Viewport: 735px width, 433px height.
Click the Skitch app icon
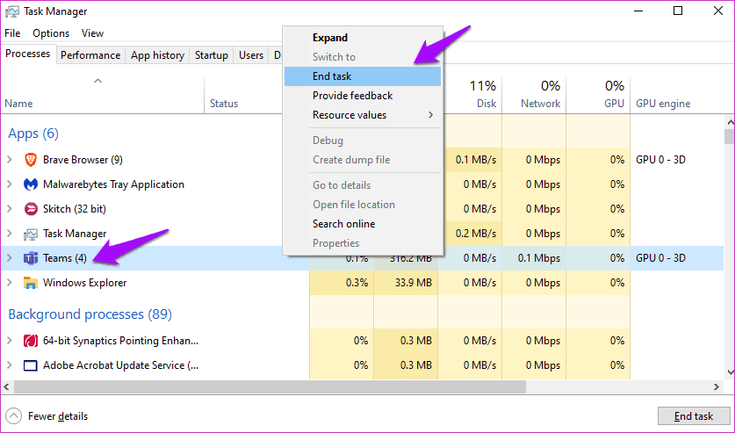tap(30, 209)
